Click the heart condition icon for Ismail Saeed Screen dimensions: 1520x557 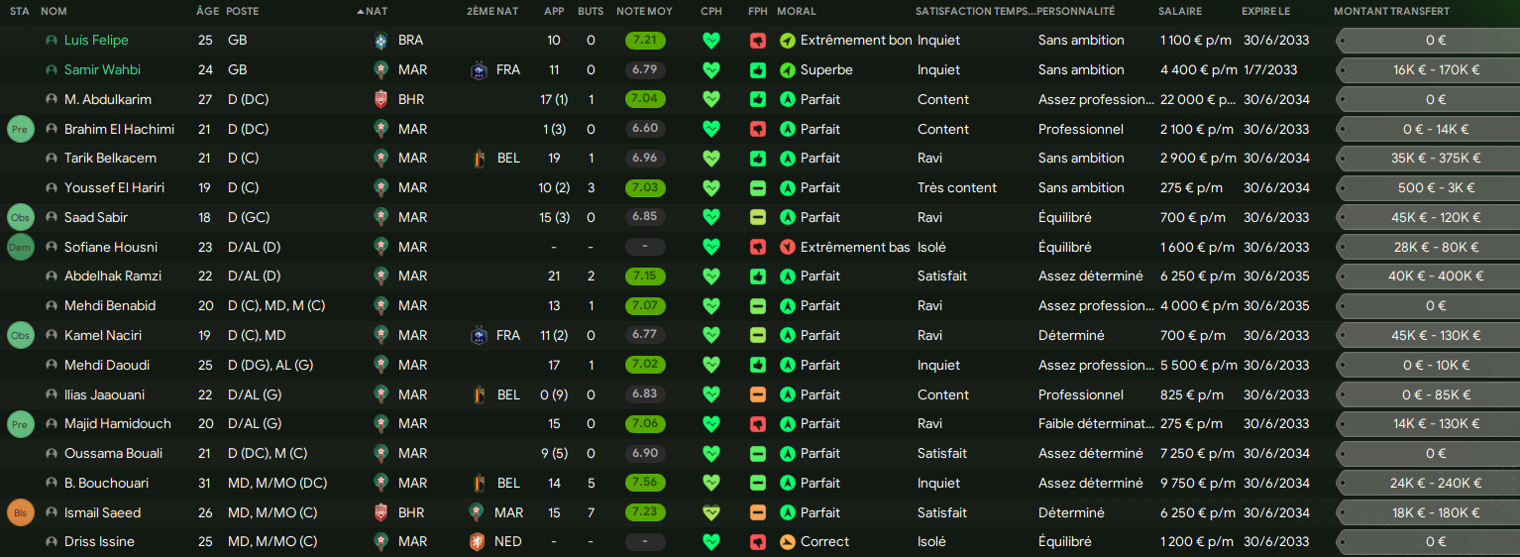pos(710,512)
